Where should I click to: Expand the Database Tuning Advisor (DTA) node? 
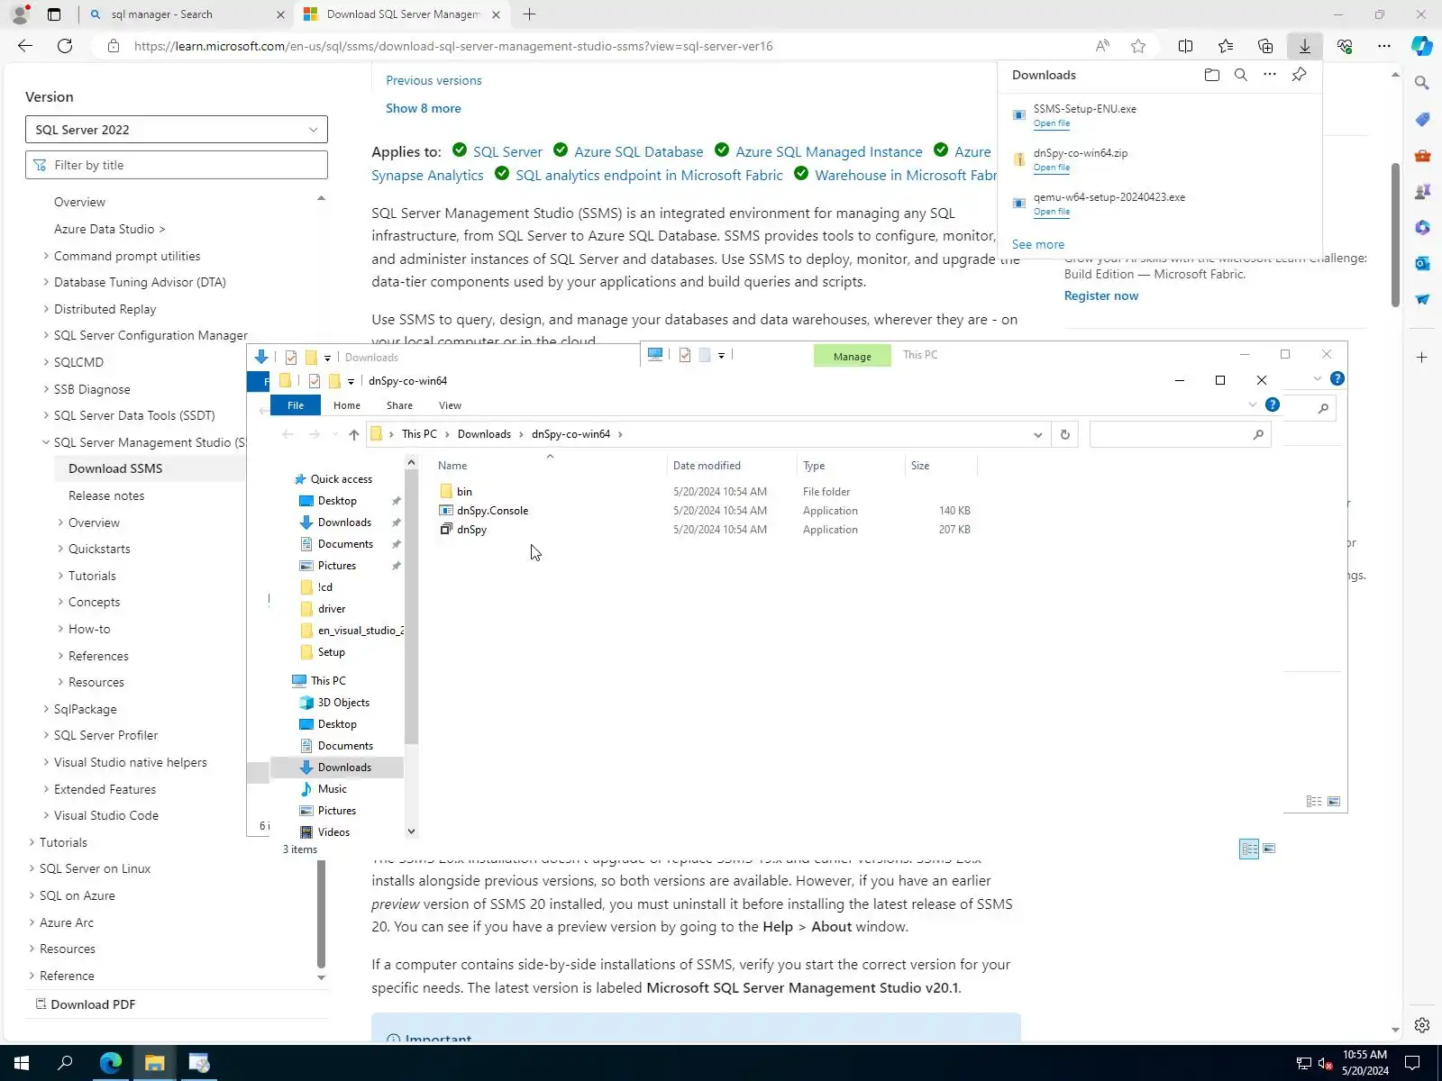[x=46, y=282]
